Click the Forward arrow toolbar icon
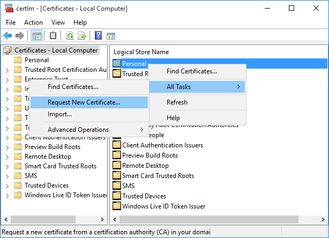This screenshot has width=329, height=238. click(x=20, y=36)
